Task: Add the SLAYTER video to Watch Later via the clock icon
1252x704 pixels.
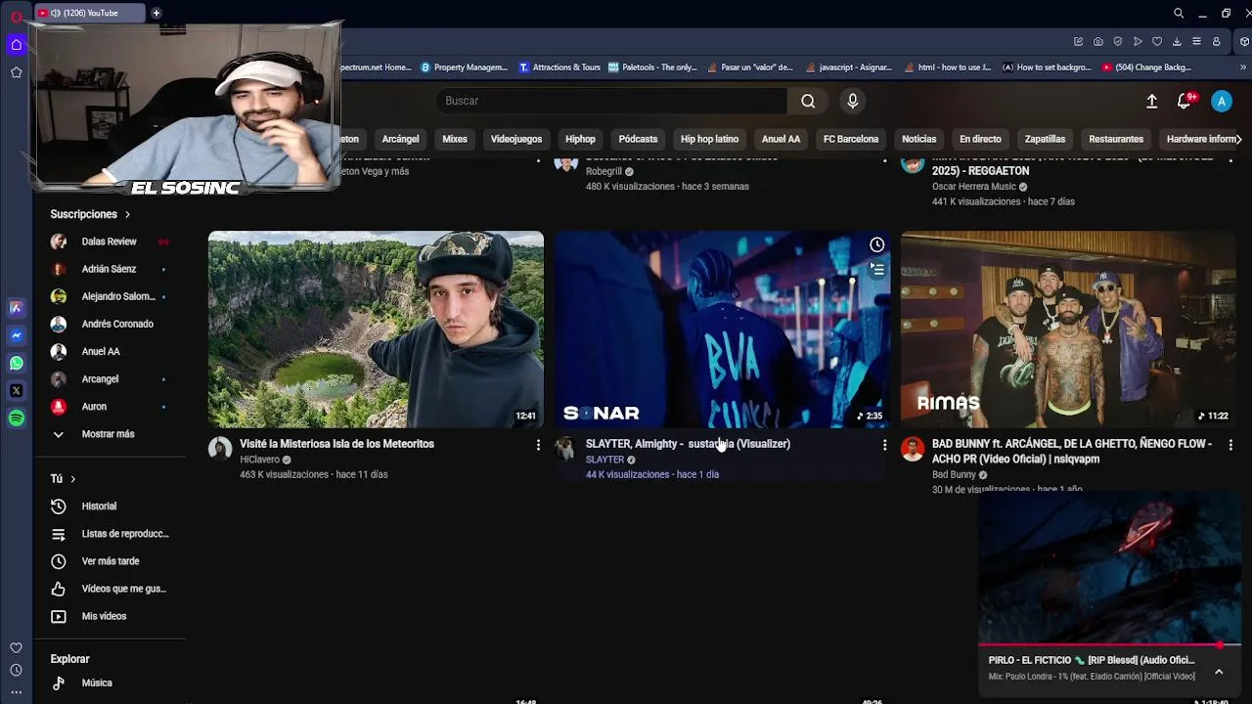Action: click(x=877, y=245)
